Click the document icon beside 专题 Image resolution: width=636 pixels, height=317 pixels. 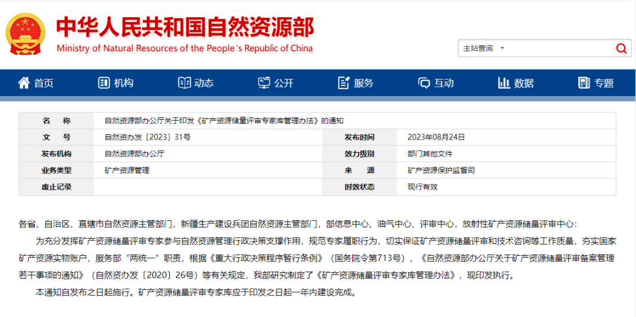coord(584,83)
